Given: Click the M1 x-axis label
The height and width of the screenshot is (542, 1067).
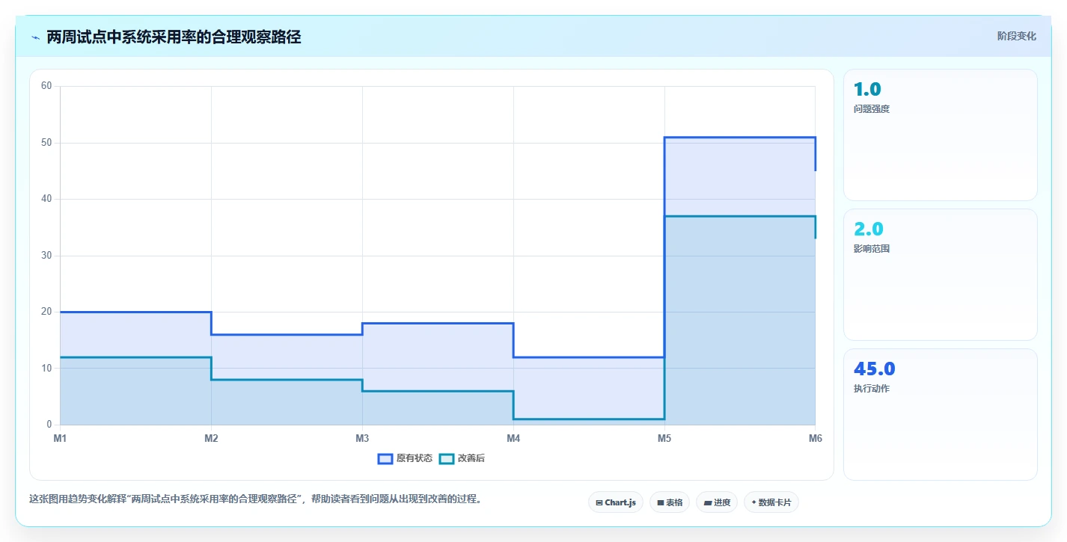Looking at the screenshot, I should [60, 438].
